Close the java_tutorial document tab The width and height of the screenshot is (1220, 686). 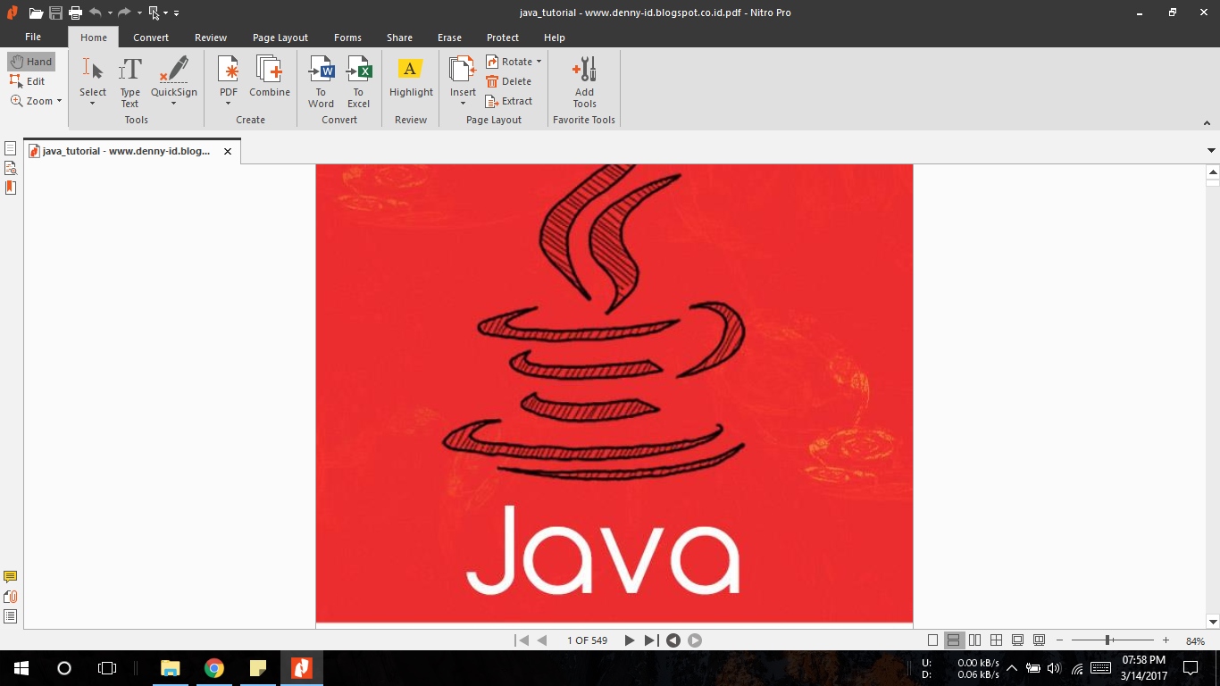(x=228, y=152)
